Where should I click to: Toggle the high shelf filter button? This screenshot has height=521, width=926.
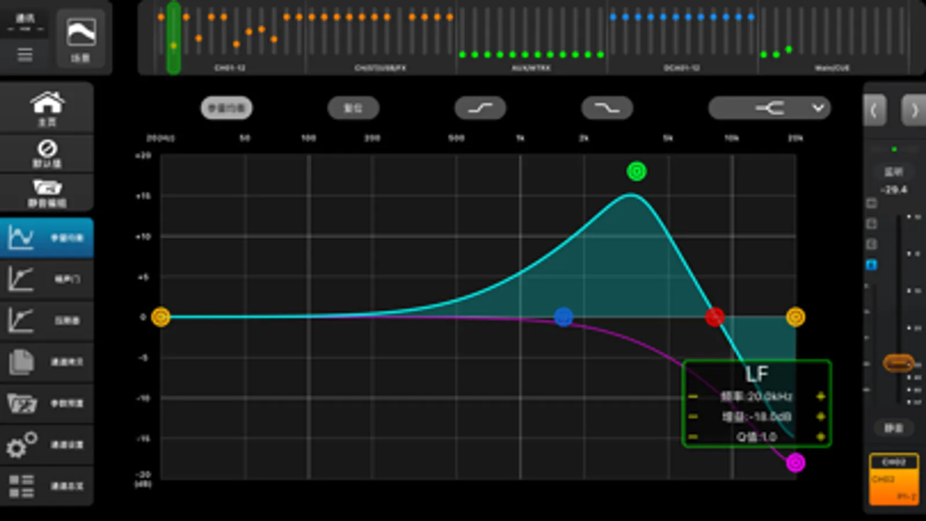[x=607, y=108]
